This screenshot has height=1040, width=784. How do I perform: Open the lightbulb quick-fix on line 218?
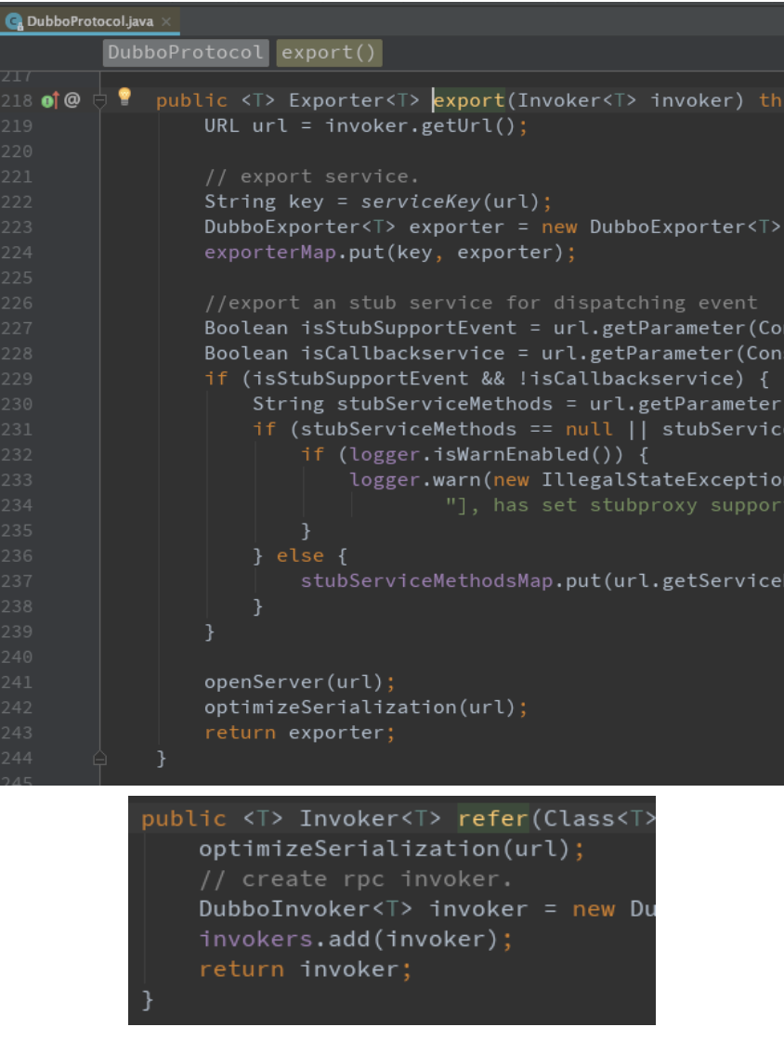(x=124, y=97)
